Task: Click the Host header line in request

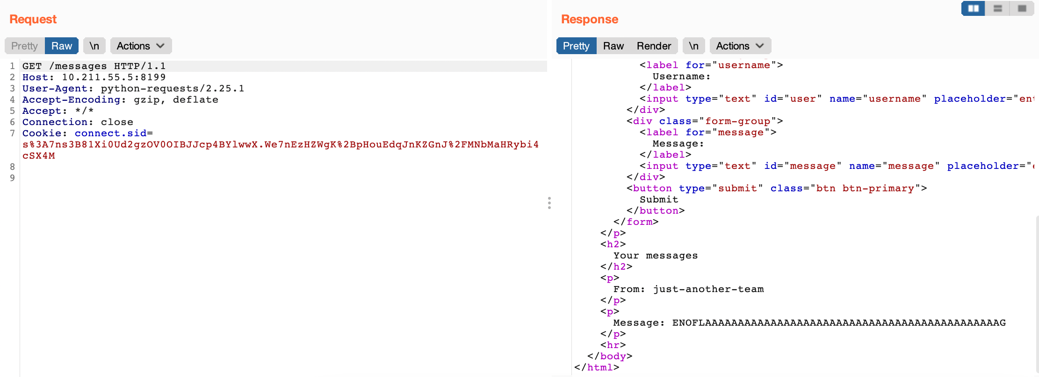Action: [x=94, y=77]
